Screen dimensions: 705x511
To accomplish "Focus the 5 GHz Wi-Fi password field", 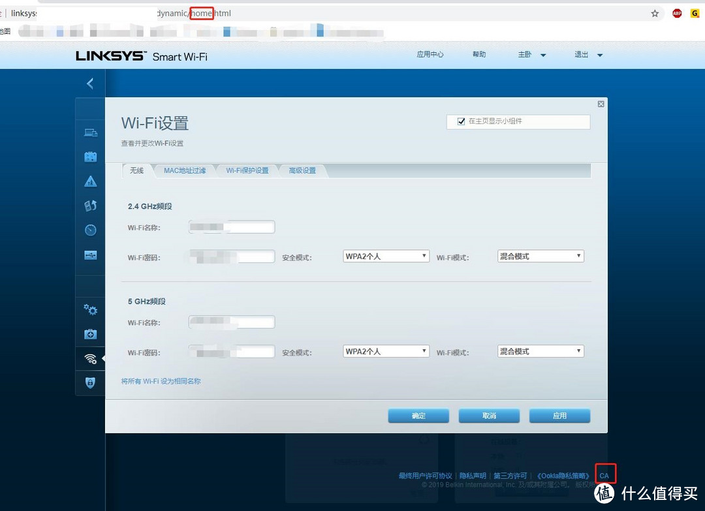I will pos(232,352).
